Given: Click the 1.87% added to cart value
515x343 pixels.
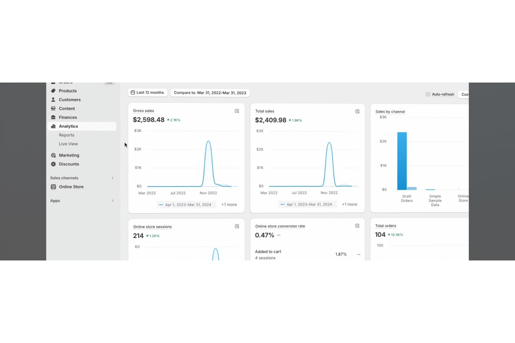Looking at the screenshot, I should pos(341,254).
